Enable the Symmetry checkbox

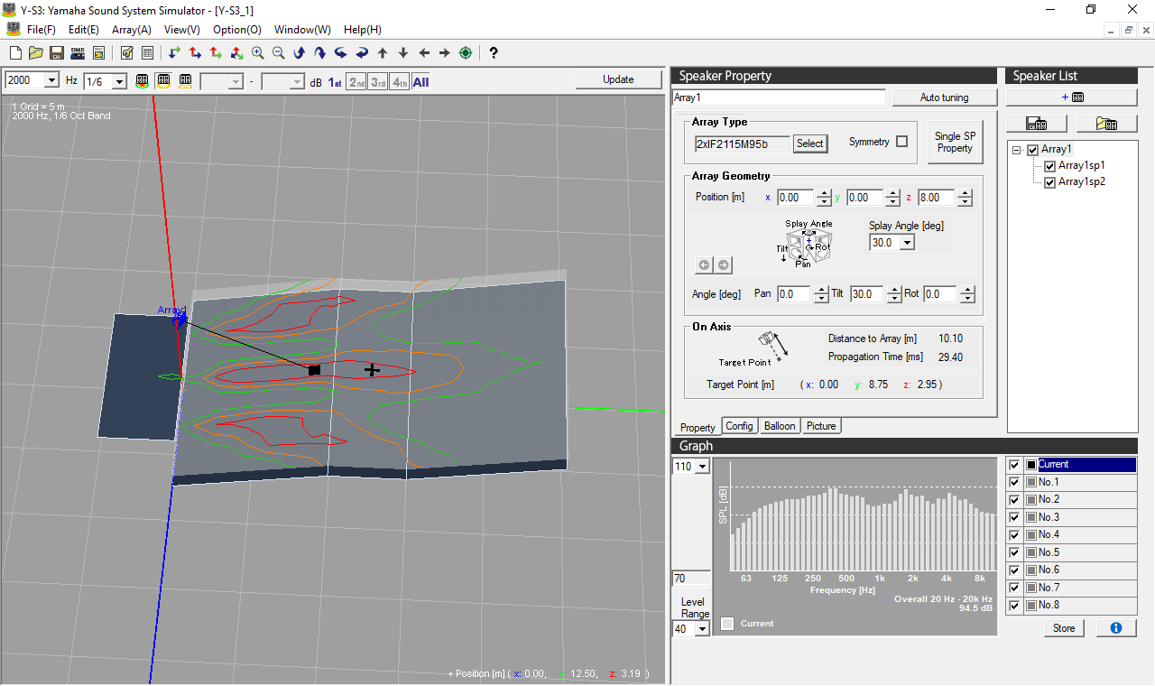pyautogui.click(x=901, y=142)
